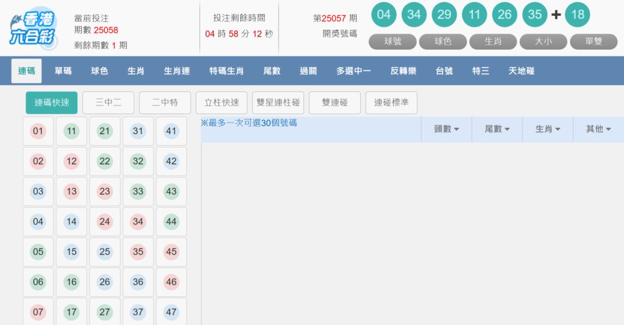Pick number ball 15
This screenshot has width=624, height=325.
pos(71,252)
